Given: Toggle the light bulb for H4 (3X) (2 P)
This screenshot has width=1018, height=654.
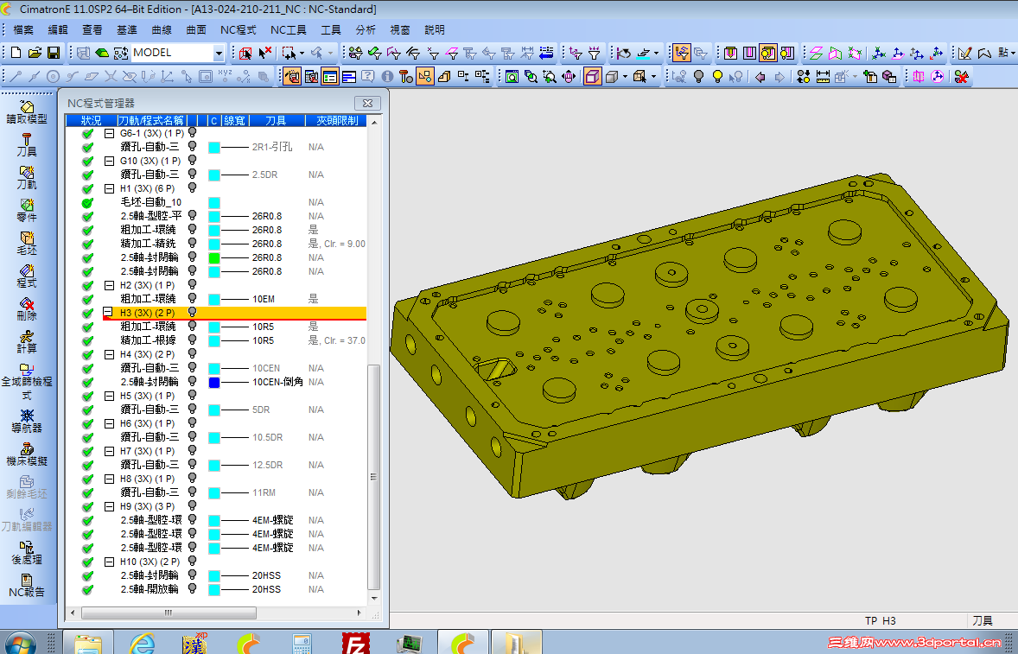Looking at the screenshot, I should click(192, 353).
